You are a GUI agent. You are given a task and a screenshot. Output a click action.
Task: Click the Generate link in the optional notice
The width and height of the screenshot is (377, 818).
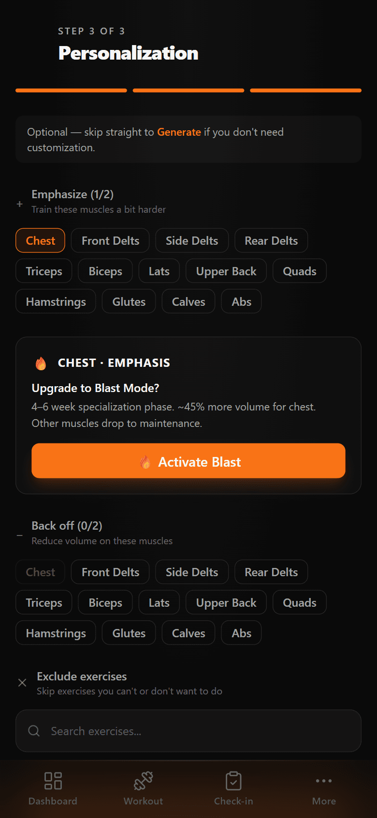coord(179,132)
